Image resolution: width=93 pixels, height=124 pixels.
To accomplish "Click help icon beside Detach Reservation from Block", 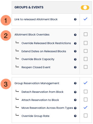I will pyautogui.click(x=75, y=92).
